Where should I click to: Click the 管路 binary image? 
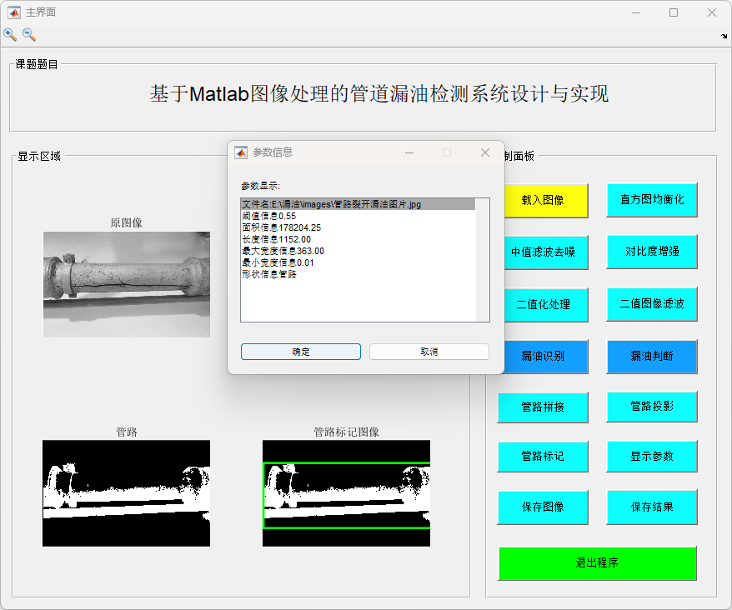(x=127, y=493)
